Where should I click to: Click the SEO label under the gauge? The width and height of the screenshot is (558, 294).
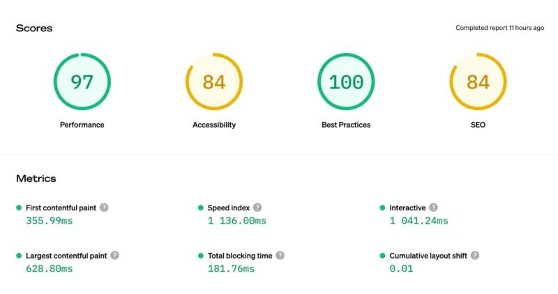tap(478, 125)
